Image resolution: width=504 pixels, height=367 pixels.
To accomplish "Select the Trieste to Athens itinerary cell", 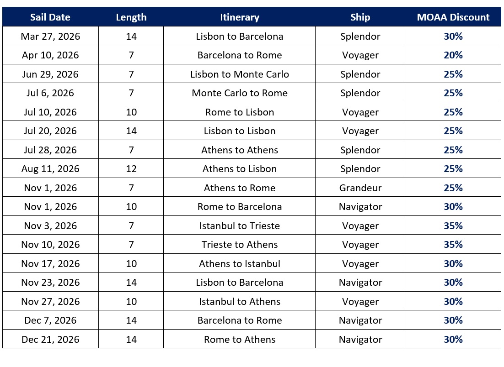I will [239, 245].
